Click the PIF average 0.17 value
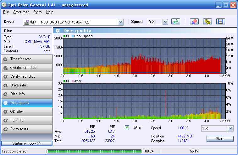 pos(111,132)
